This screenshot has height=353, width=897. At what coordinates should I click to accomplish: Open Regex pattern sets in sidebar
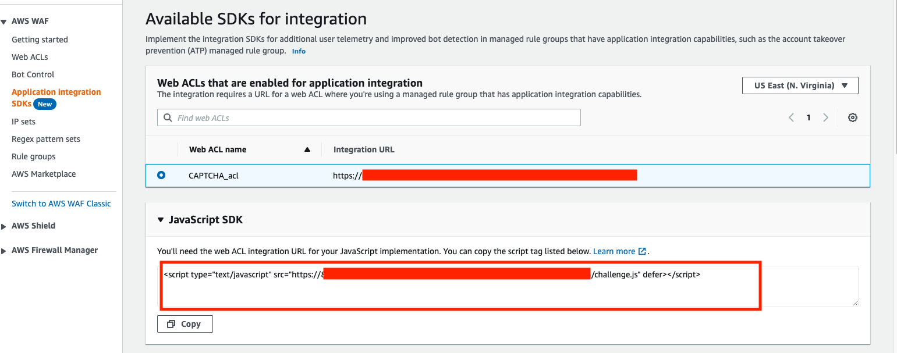[46, 139]
